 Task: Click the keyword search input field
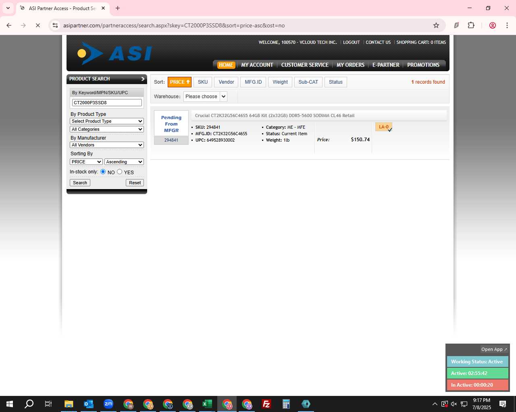[107, 103]
